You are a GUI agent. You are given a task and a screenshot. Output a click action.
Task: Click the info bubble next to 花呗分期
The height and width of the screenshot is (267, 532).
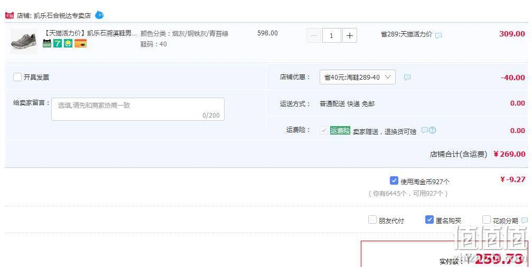coord(525,220)
